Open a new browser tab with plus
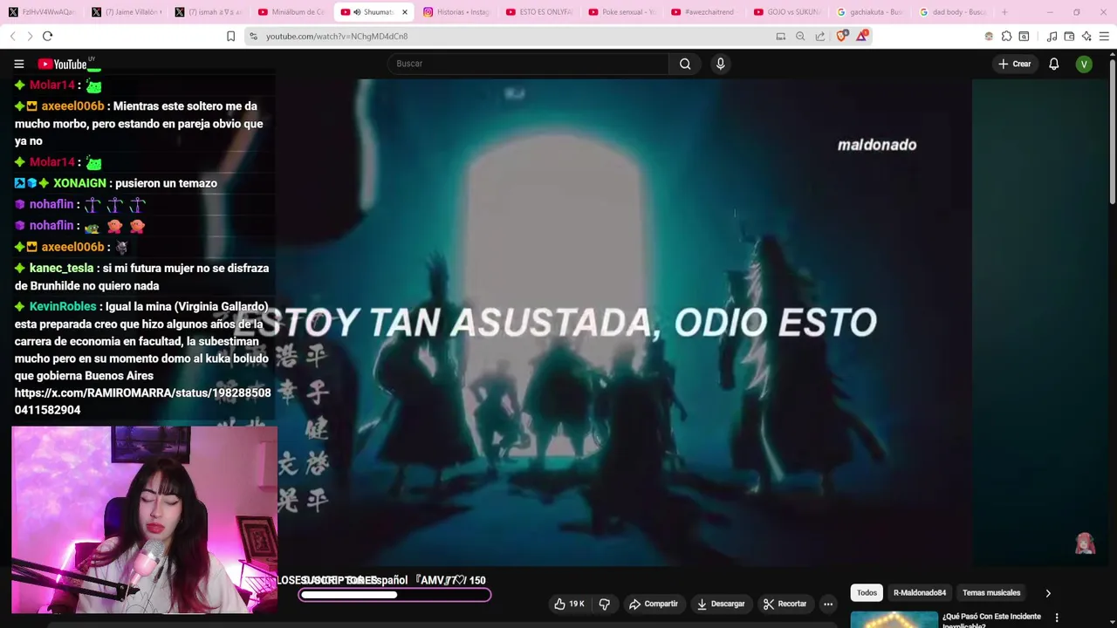Image resolution: width=1117 pixels, height=628 pixels. coord(1004,12)
